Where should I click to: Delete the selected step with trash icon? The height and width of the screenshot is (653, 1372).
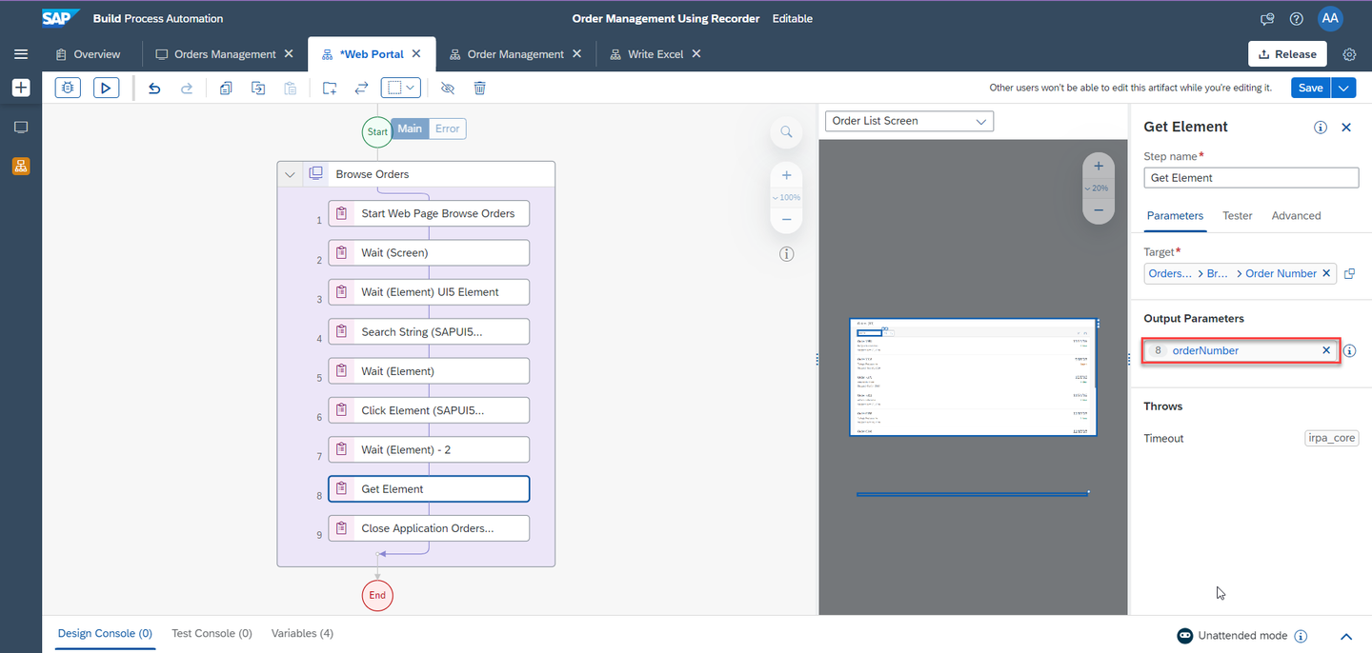click(x=480, y=88)
